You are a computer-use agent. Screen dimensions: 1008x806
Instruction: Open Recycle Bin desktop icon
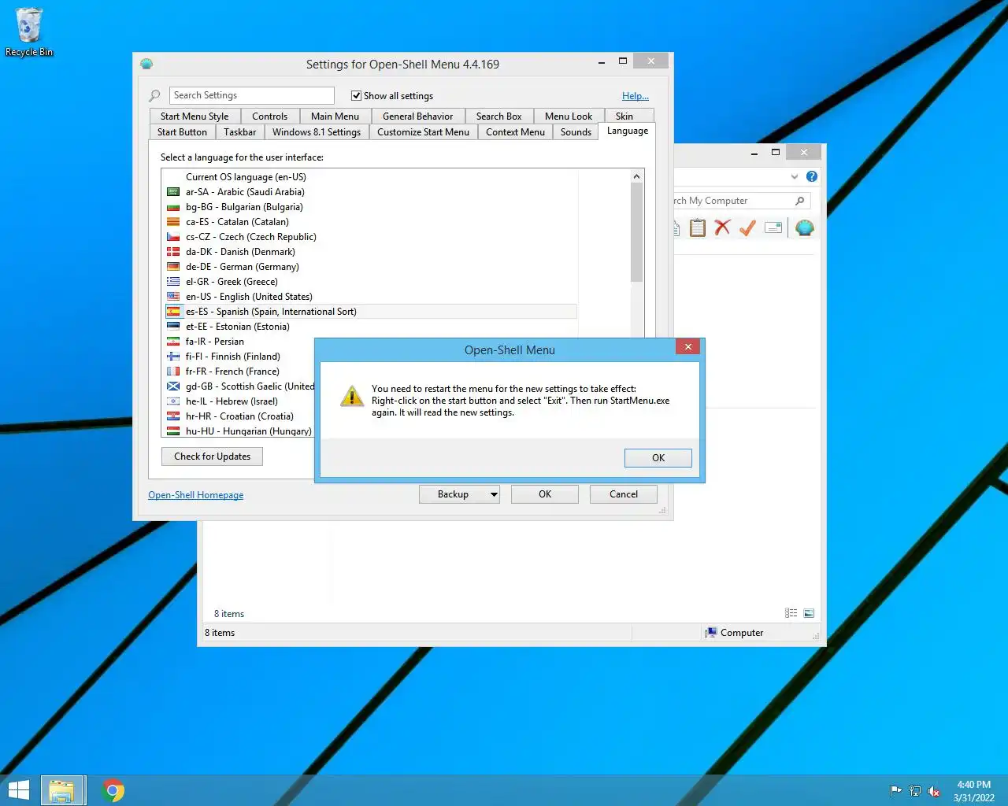point(29,32)
